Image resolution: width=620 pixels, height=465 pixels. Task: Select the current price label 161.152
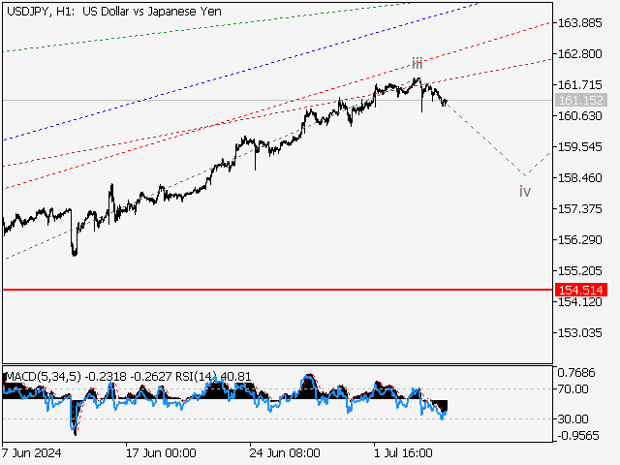tap(581, 101)
